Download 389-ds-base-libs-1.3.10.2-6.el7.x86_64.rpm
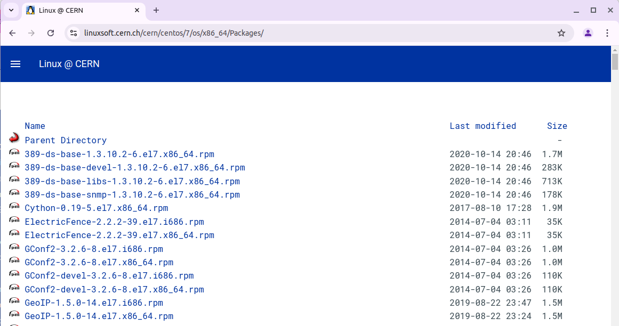 132,181
